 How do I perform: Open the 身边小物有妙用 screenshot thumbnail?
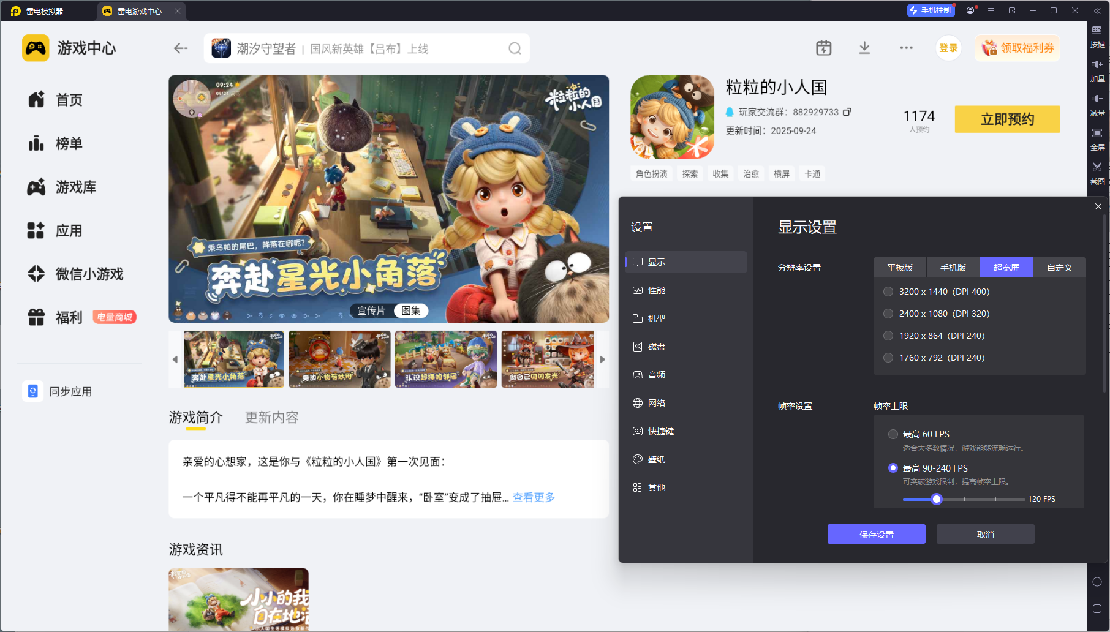[339, 359]
